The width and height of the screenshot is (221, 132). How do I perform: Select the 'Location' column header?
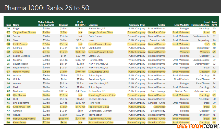click(x=93, y=25)
